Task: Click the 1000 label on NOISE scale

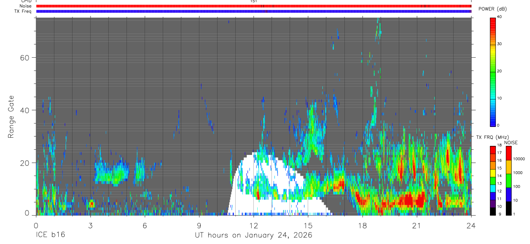Action: 517,173
